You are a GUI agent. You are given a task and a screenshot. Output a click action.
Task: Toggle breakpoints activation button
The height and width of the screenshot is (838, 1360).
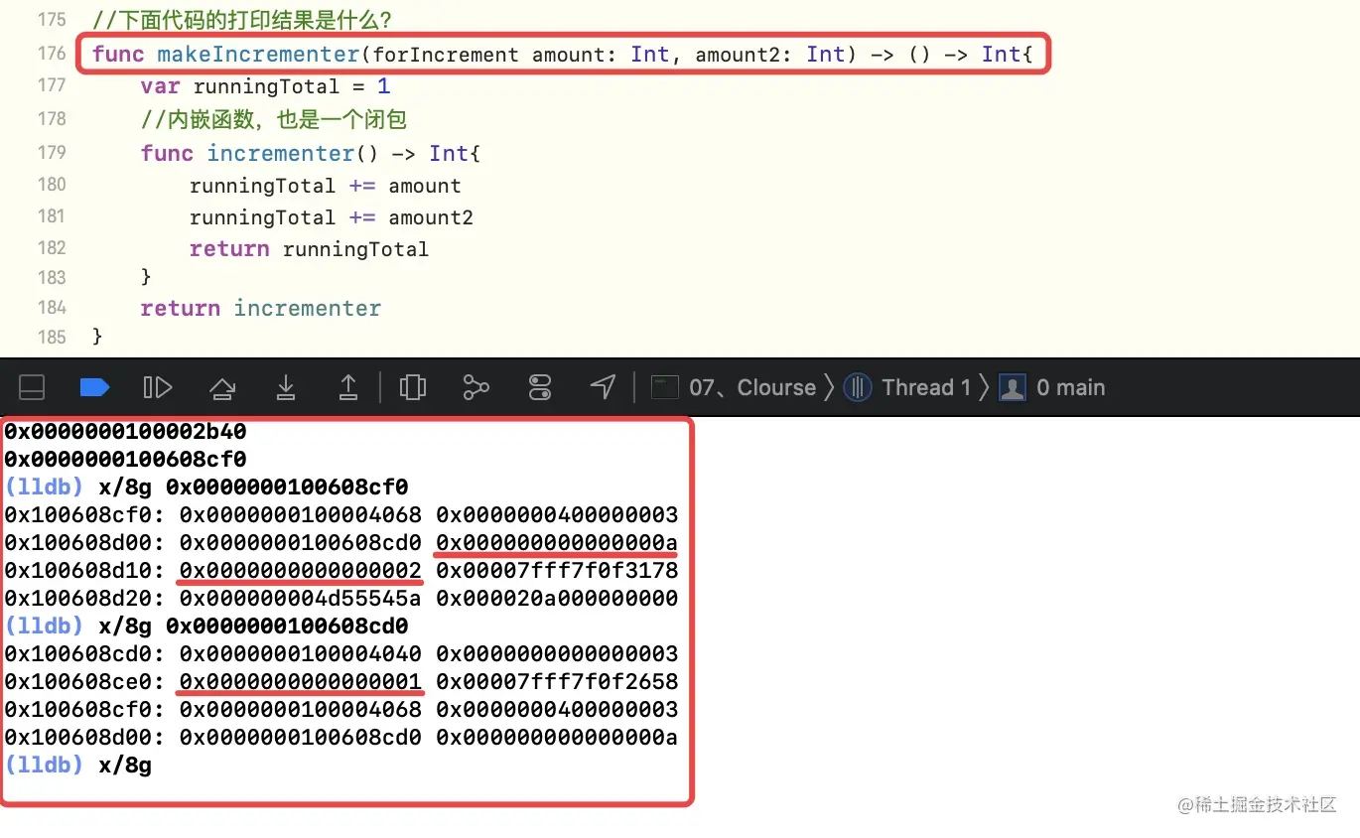click(x=94, y=387)
